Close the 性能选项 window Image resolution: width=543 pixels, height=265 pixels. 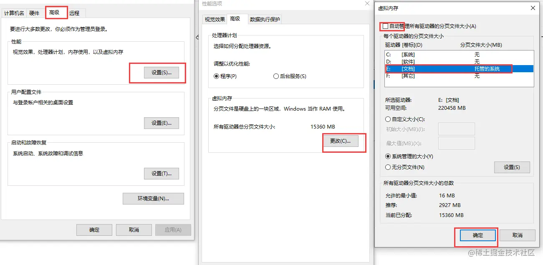pyautogui.click(x=367, y=3)
